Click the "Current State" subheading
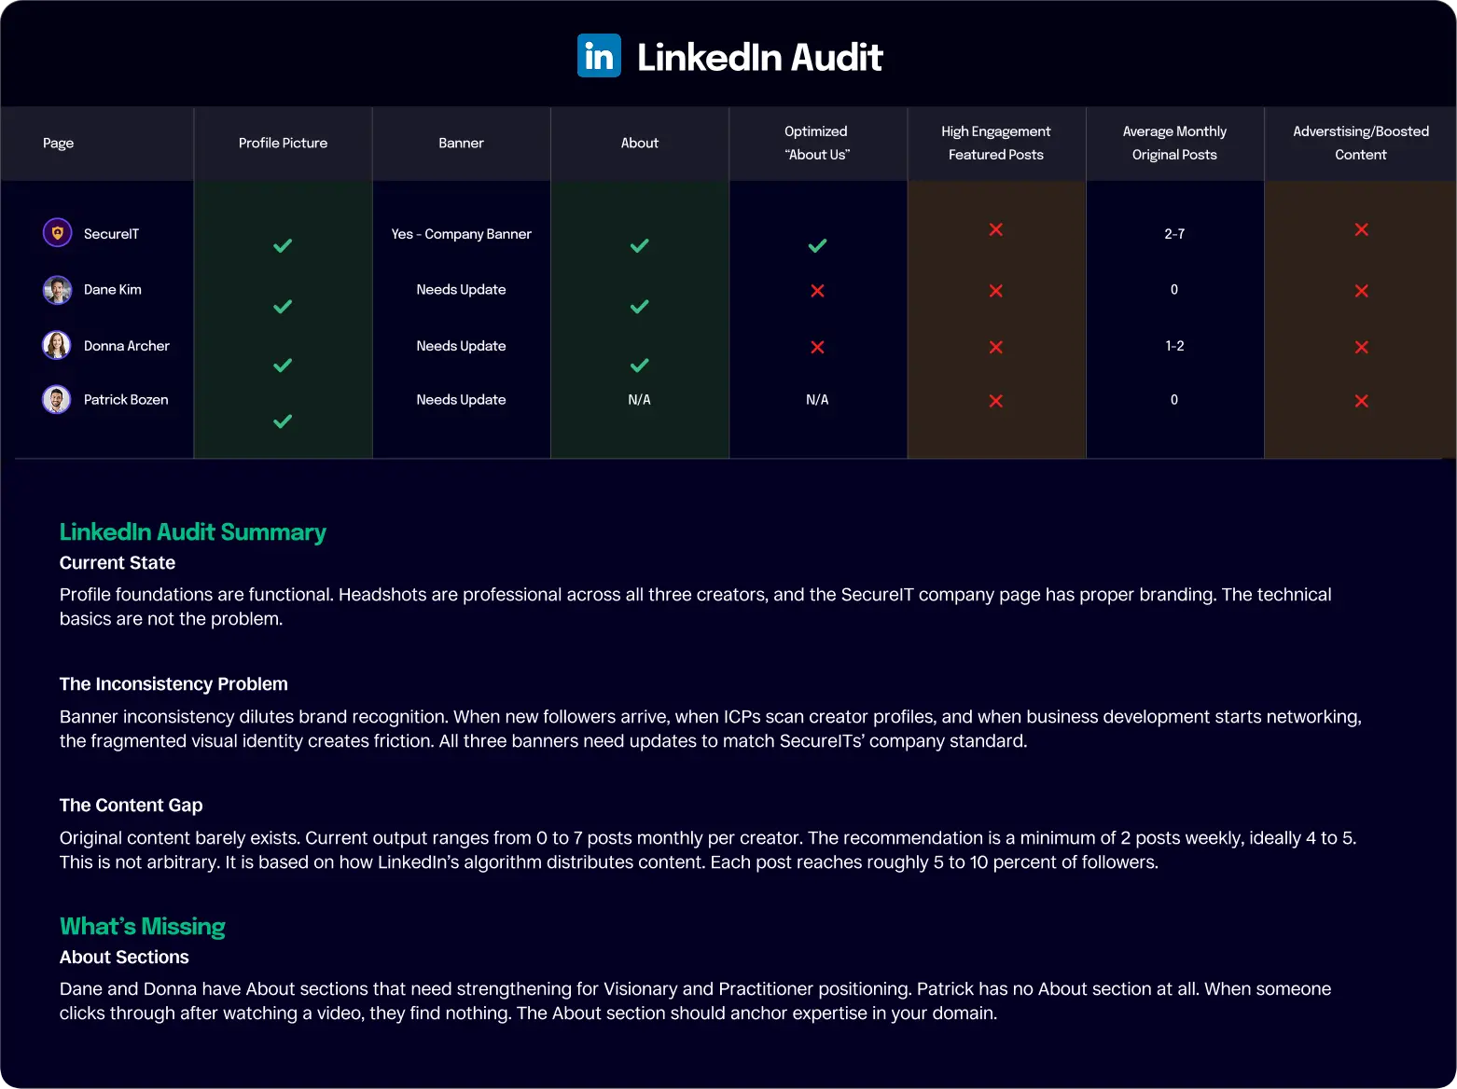This screenshot has width=1457, height=1089. pyautogui.click(x=118, y=563)
